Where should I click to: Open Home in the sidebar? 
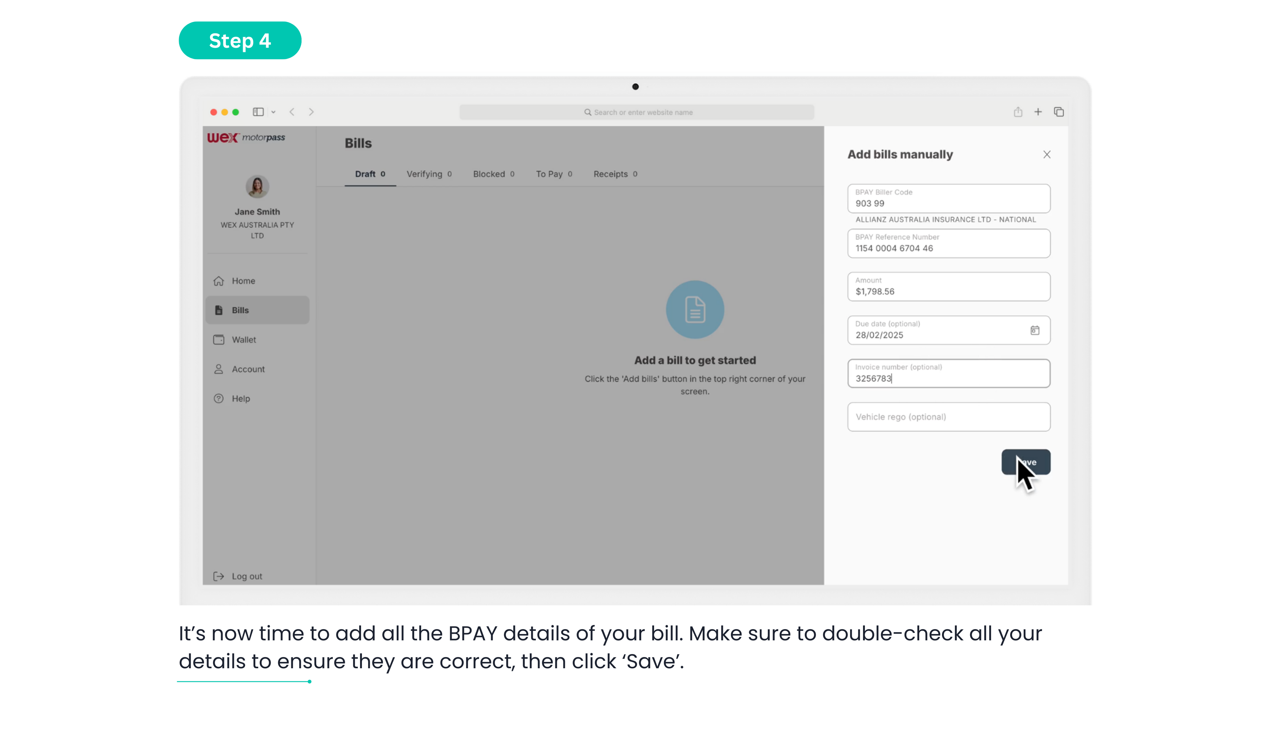point(243,281)
